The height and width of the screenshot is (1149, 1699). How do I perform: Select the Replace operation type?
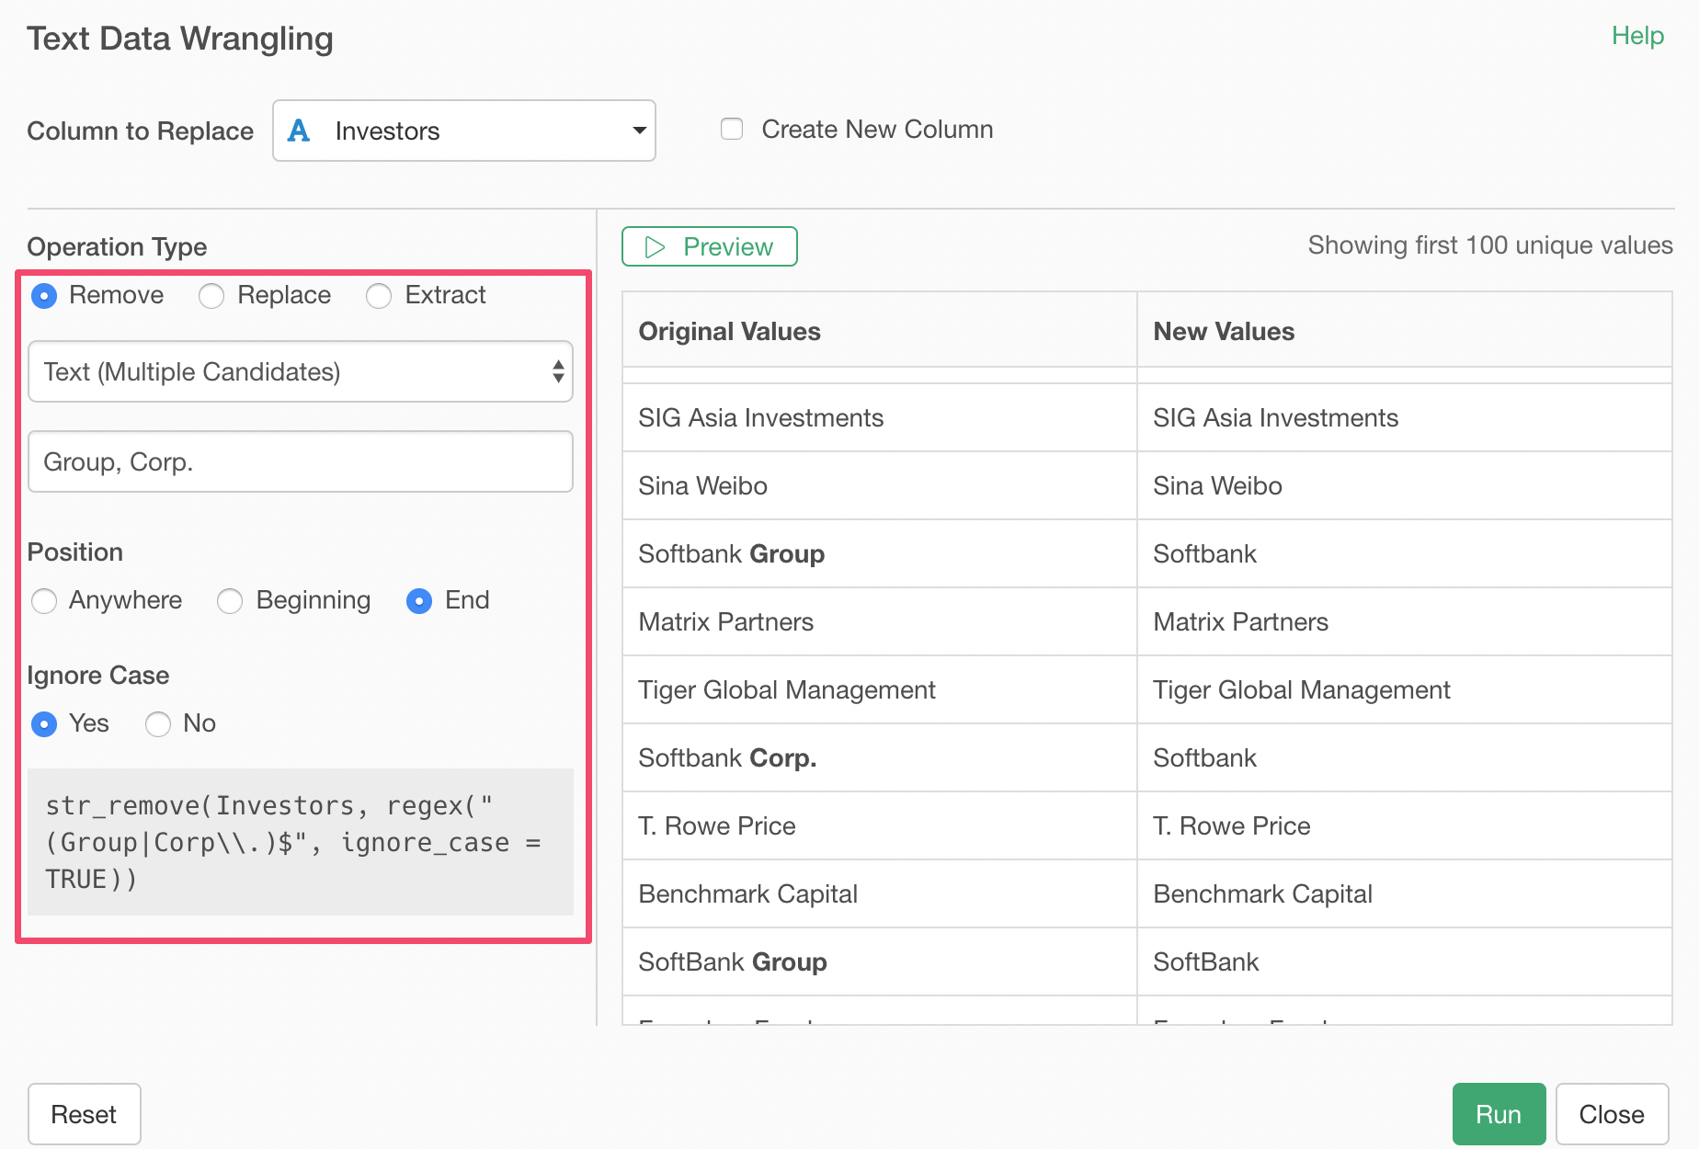pyautogui.click(x=212, y=295)
